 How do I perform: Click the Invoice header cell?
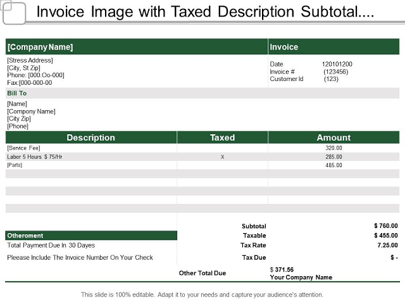(x=333, y=47)
